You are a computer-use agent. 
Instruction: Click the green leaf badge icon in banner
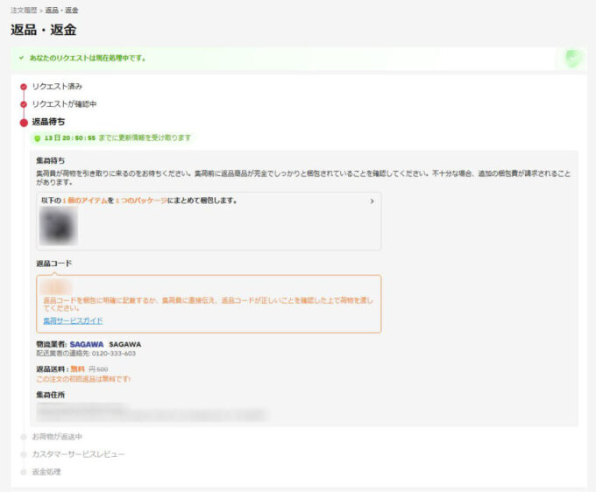(x=573, y=59)
